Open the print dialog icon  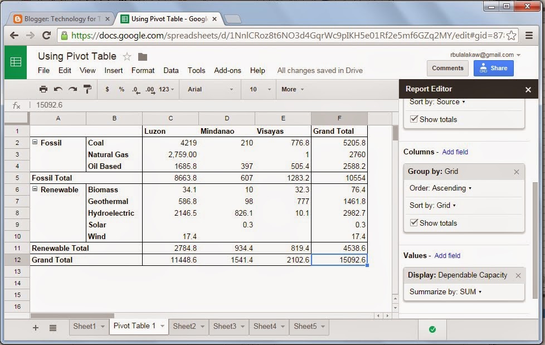coord(44,89)
